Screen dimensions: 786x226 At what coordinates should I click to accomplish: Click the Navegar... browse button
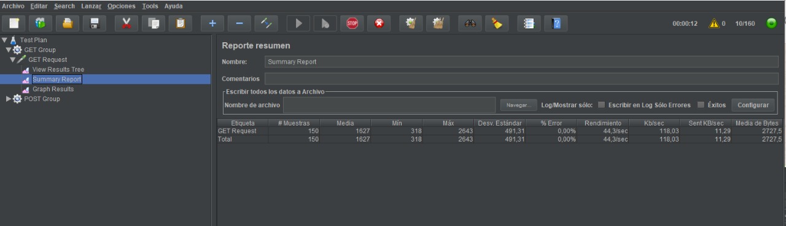(x=518, y=105)
